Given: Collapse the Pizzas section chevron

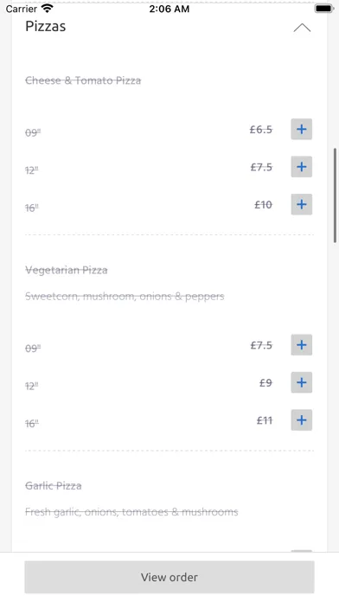Looking at the screenshot, I should [302, 28].
